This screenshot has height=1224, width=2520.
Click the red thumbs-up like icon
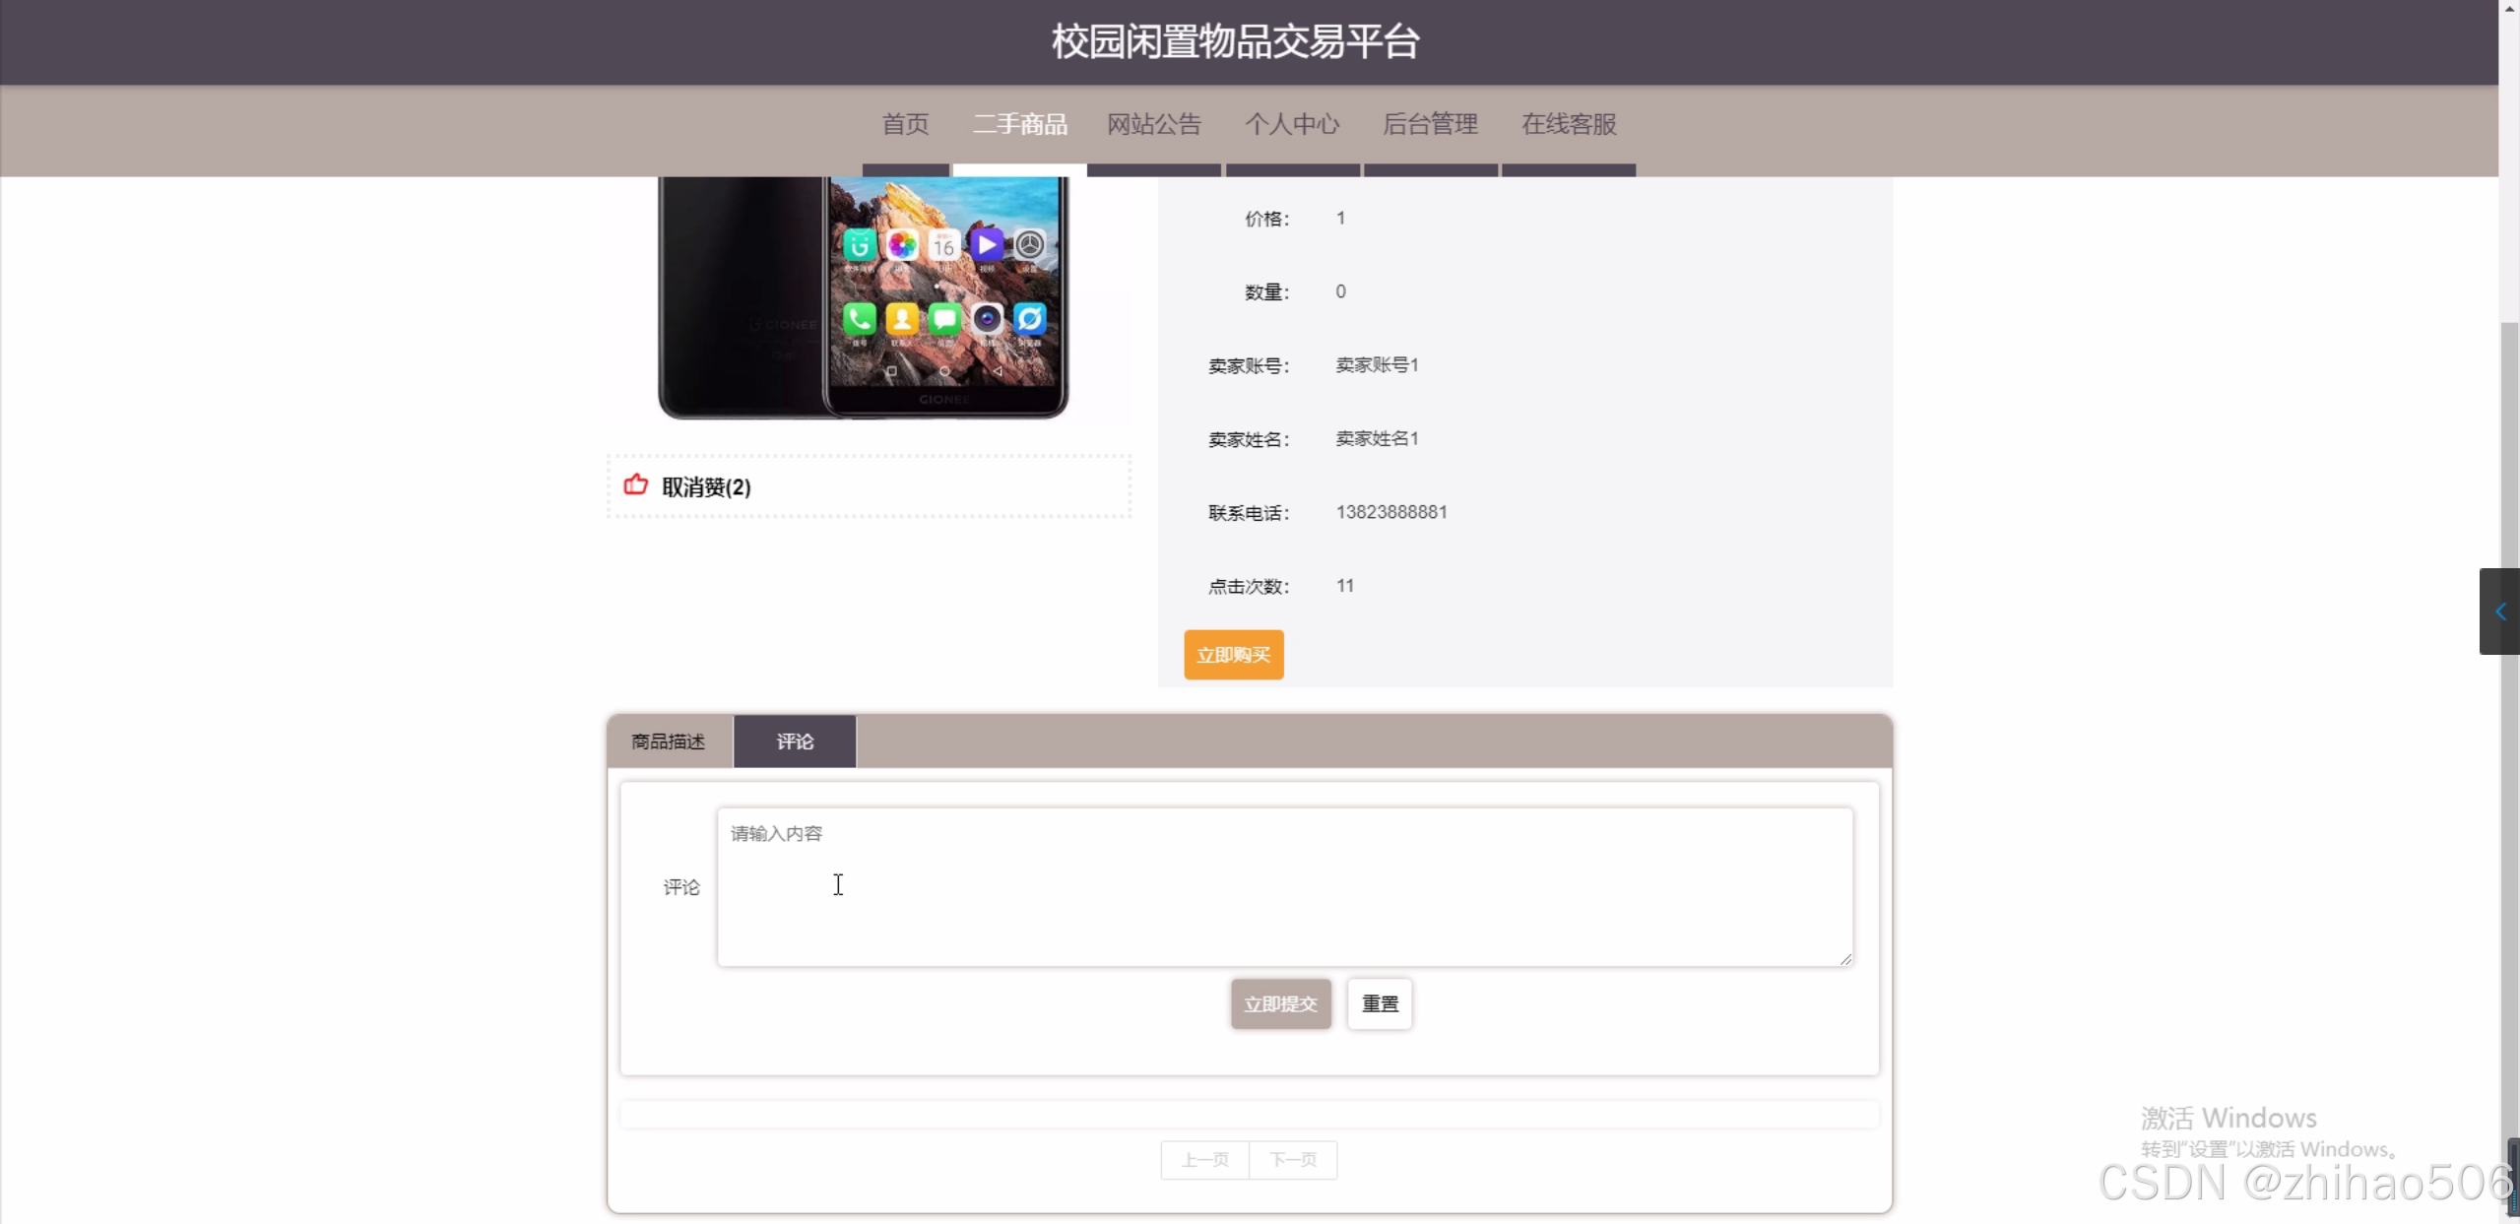coord(636,484)
